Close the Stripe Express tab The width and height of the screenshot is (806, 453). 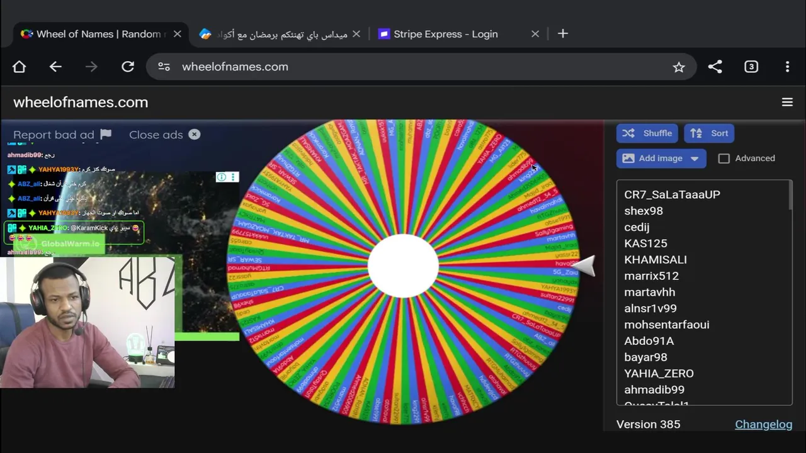point(535,34)
